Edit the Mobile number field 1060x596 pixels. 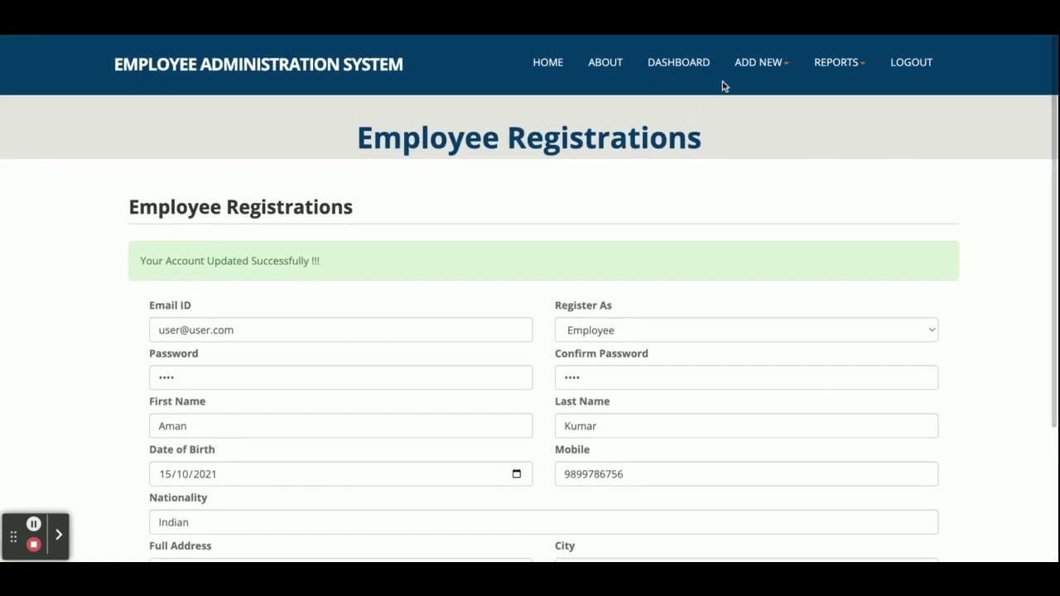coord(746,473)
